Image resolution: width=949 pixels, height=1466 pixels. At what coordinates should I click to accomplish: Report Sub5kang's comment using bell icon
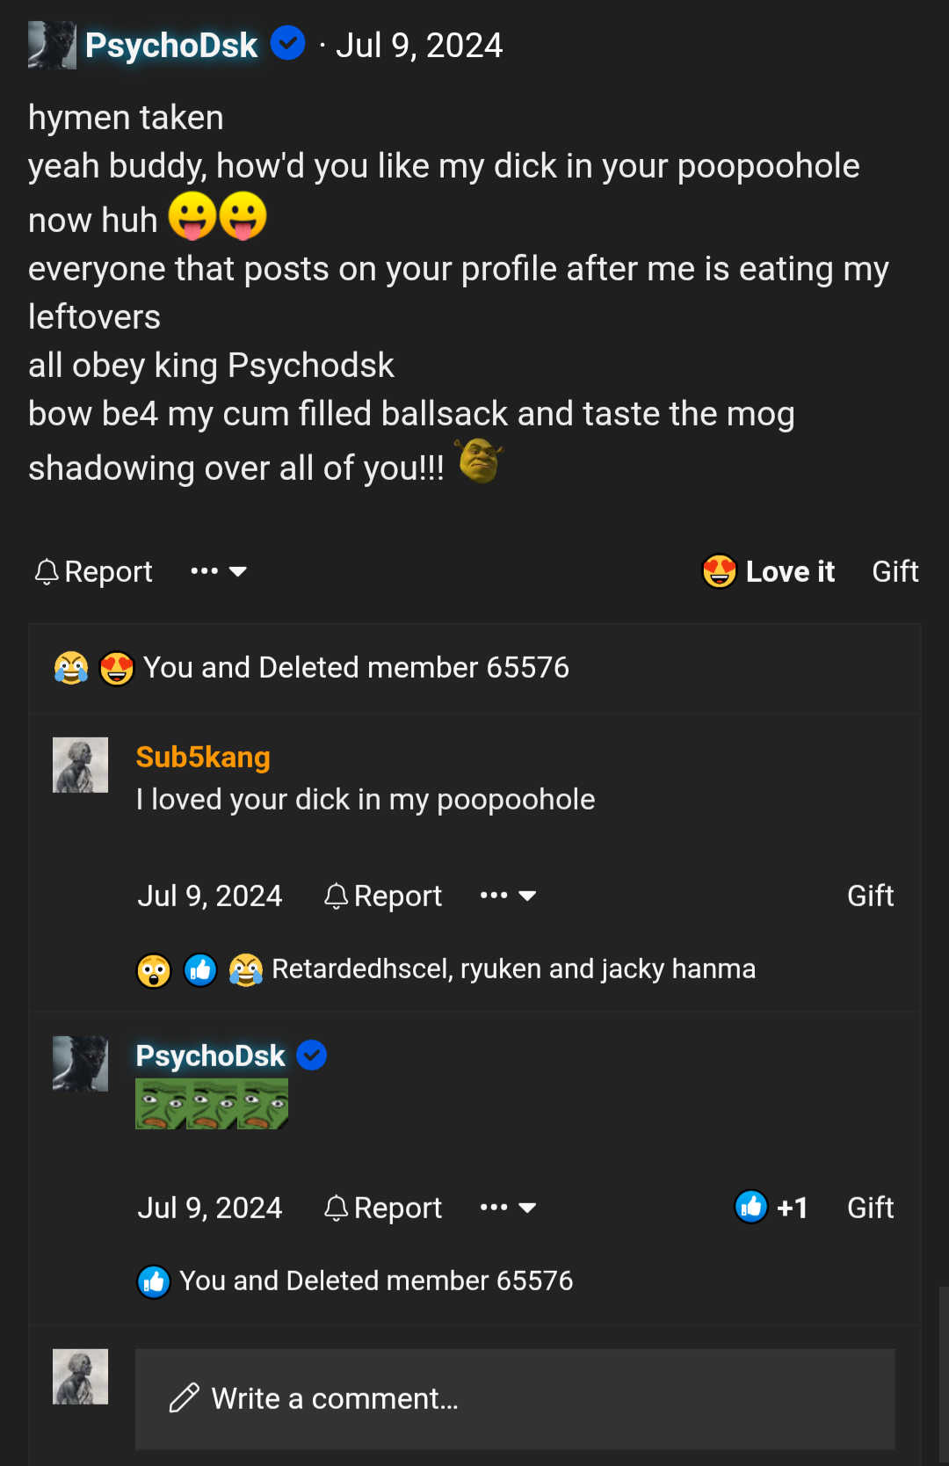click(x=383, y=896)
